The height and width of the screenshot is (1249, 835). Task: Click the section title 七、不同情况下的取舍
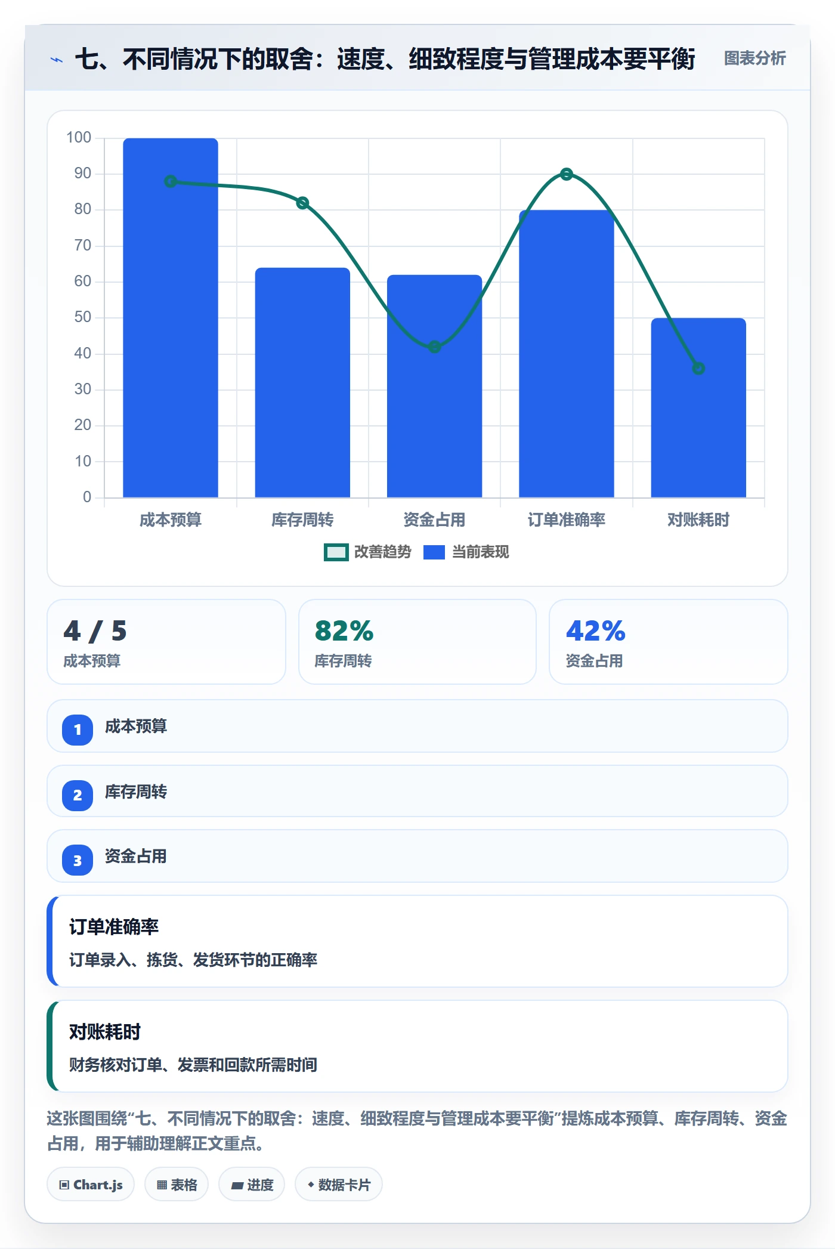click(385, 59)
